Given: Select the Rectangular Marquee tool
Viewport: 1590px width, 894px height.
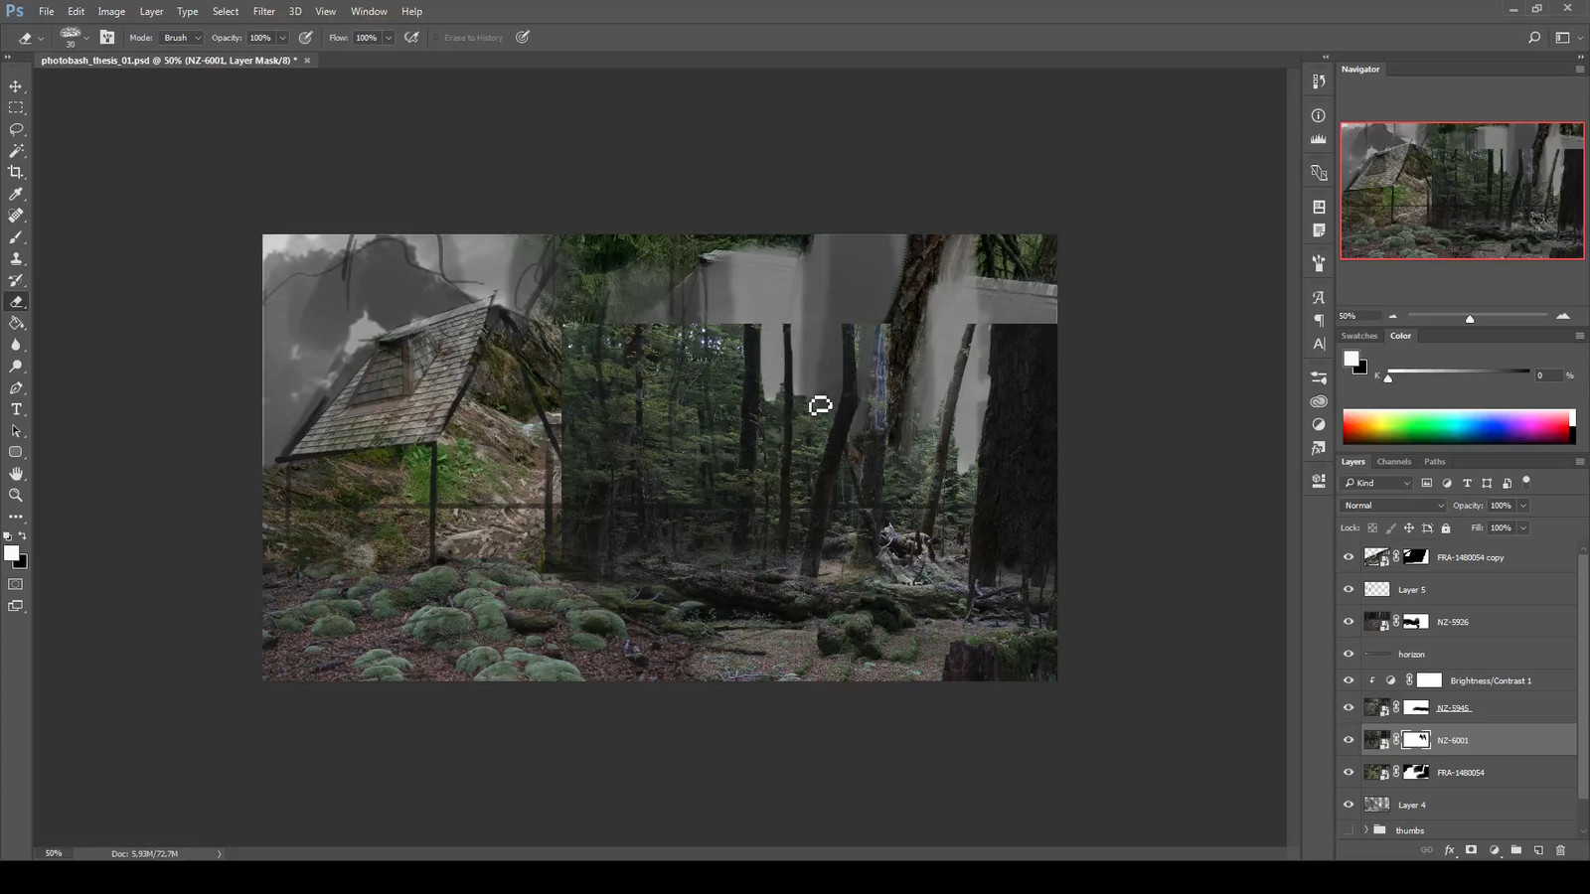Looking at the screenshot, I should tap(16, 108).
